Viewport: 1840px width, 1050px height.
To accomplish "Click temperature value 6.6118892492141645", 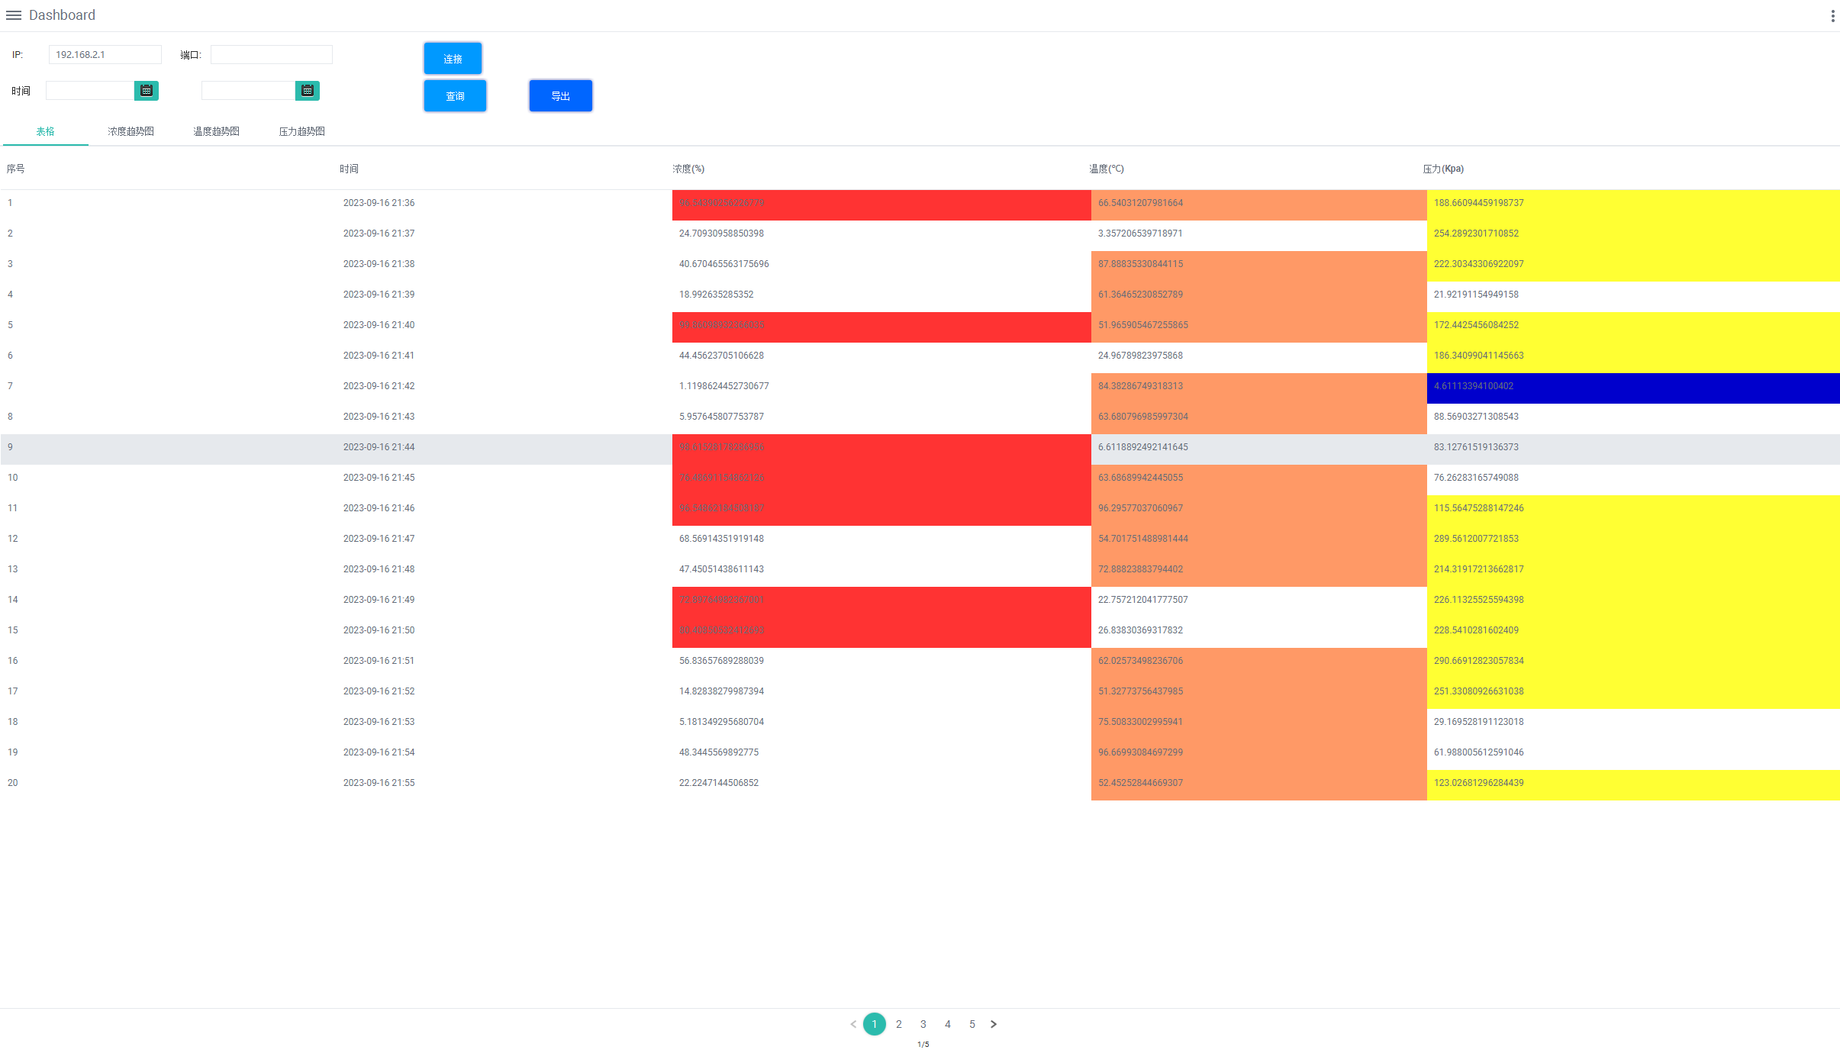I will coord(1143,447).
